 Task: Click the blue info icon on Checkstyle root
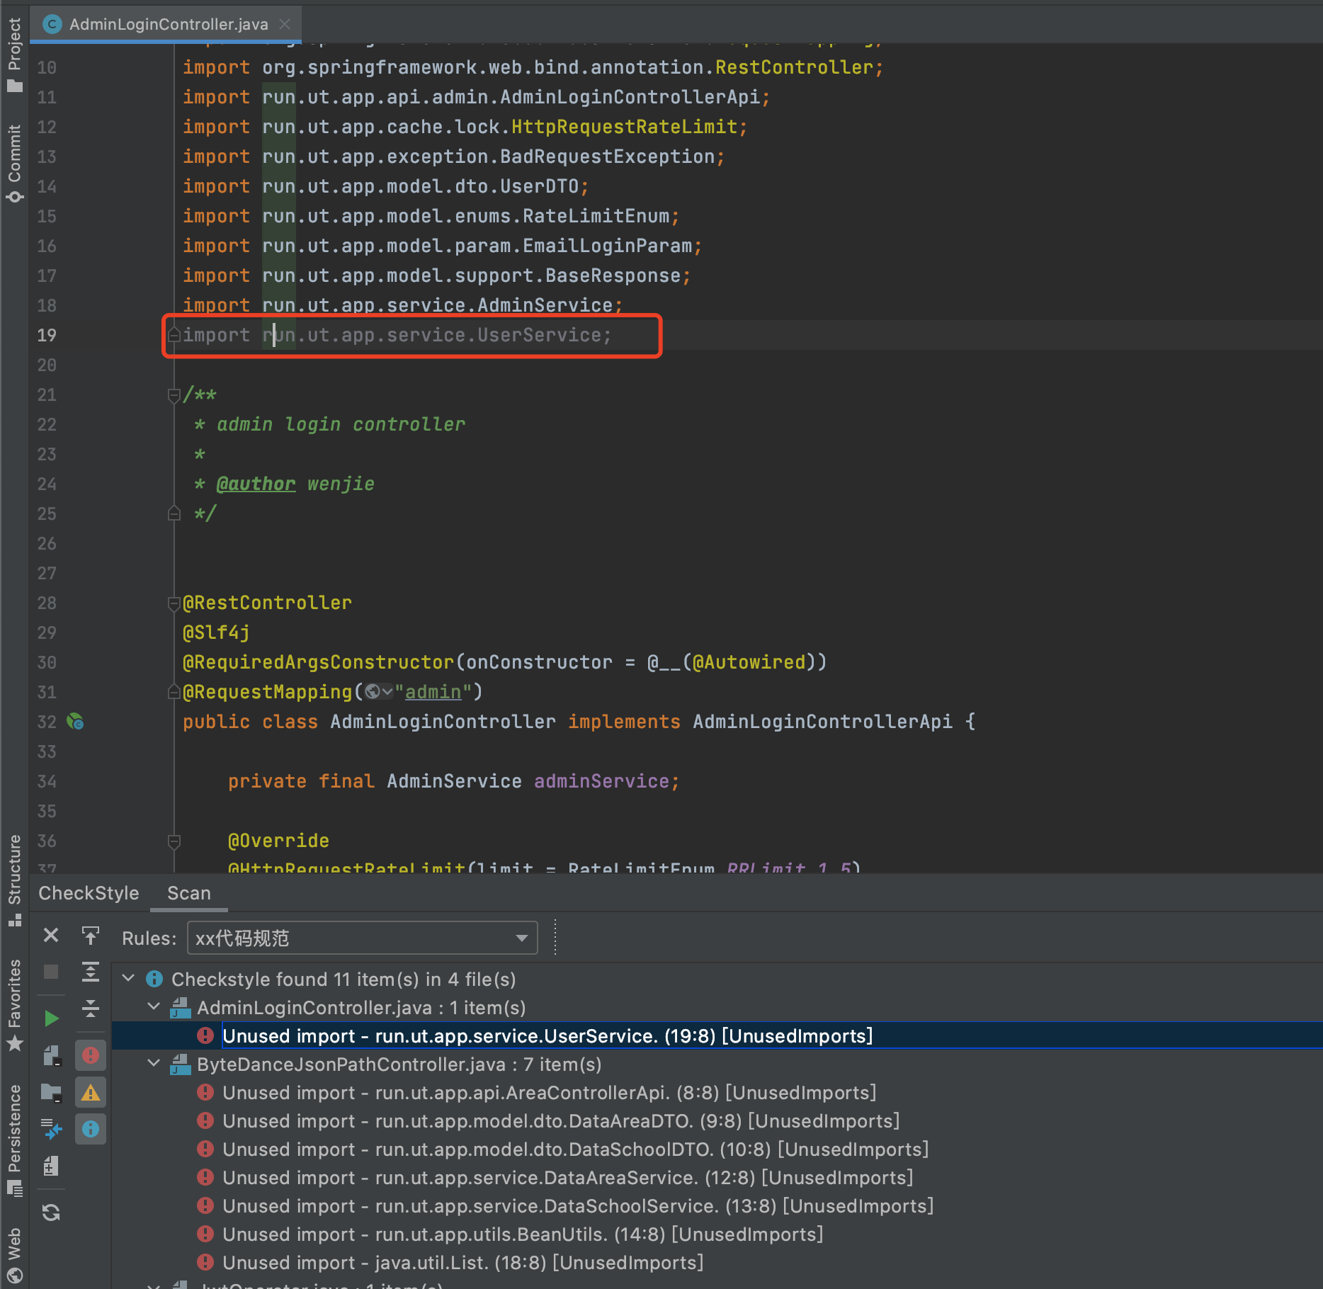coord(154,979)
